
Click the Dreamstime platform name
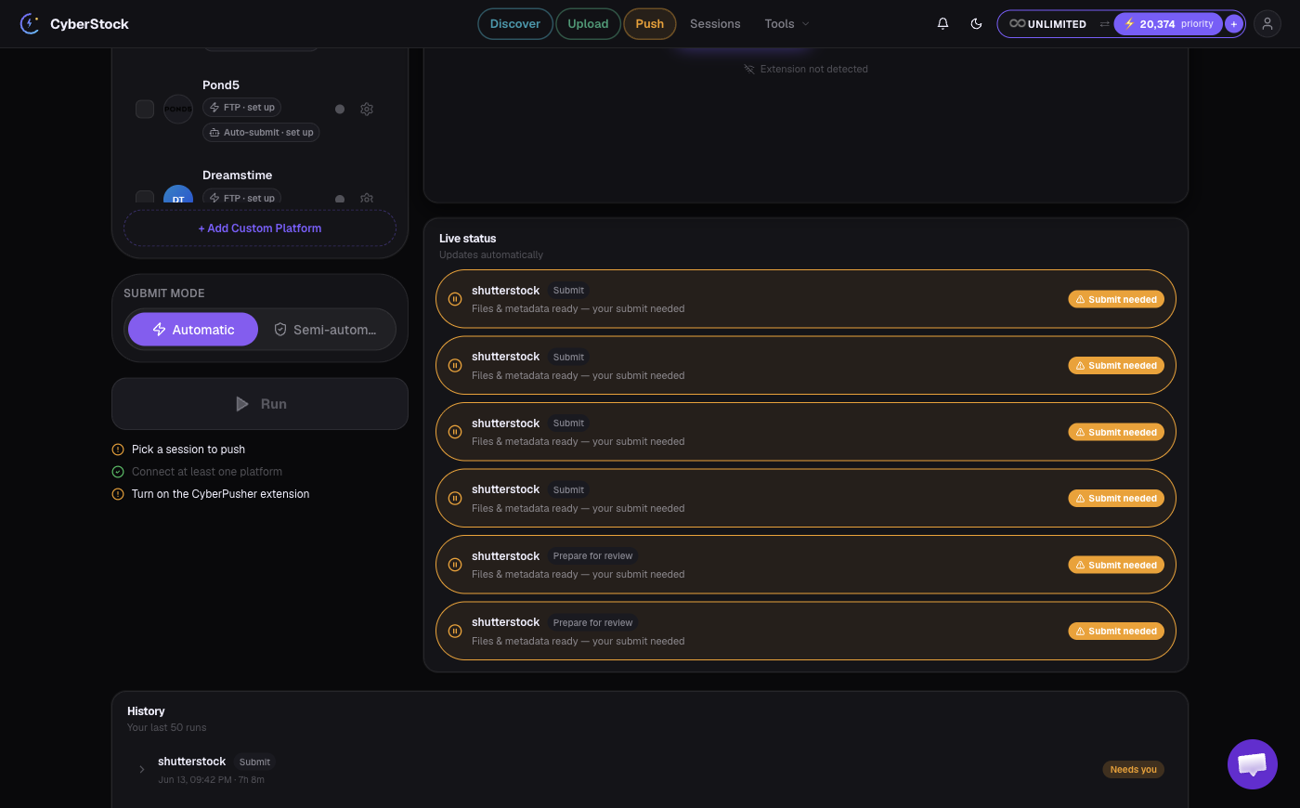pos(238,175)
